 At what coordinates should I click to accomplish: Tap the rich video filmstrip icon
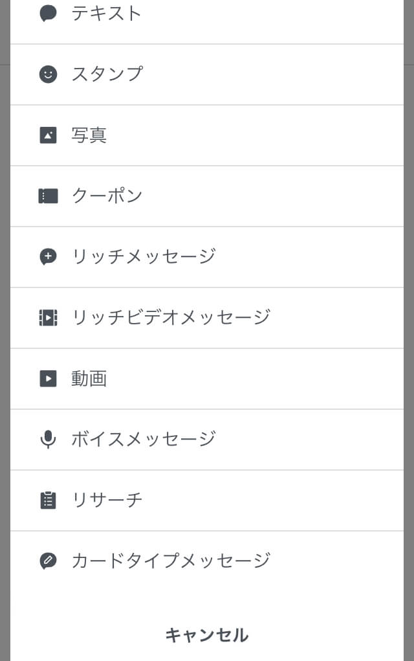tap(48, 317)
